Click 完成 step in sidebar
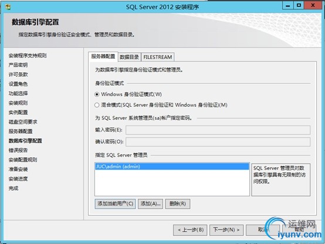 (13, 188)
